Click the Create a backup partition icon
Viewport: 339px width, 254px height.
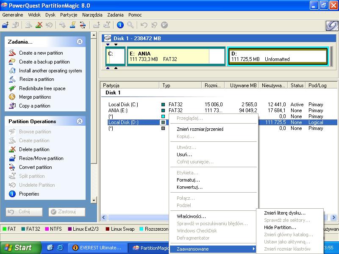tap(12, 61)
